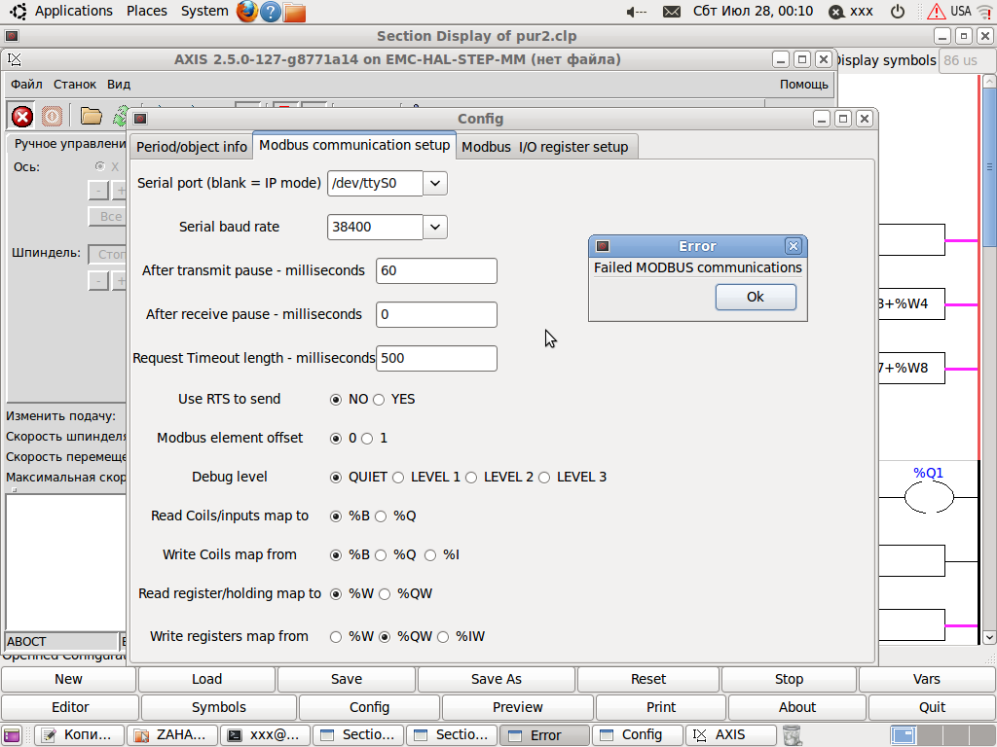Open the file manager launcher in top panel
This screenshot has width=997, height=747.
click(x=294, y=12)
